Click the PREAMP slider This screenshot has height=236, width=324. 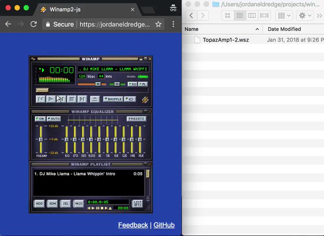40,139
